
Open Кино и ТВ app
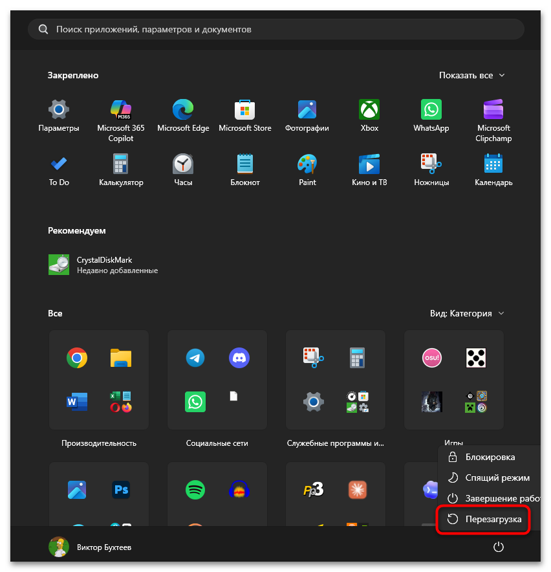pos(369,170)
